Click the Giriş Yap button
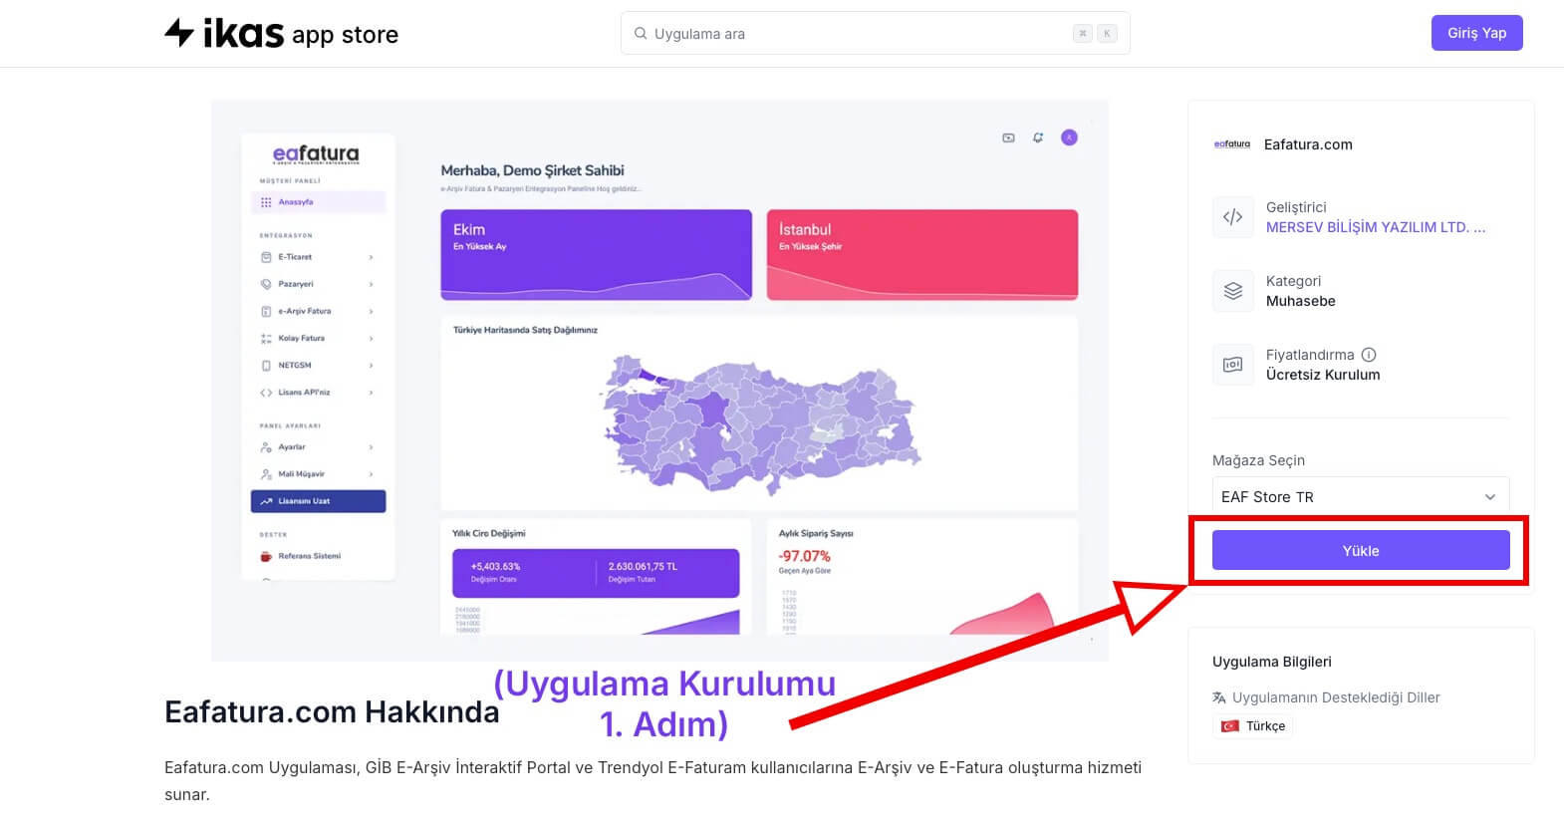 (x=1476, y=33)
